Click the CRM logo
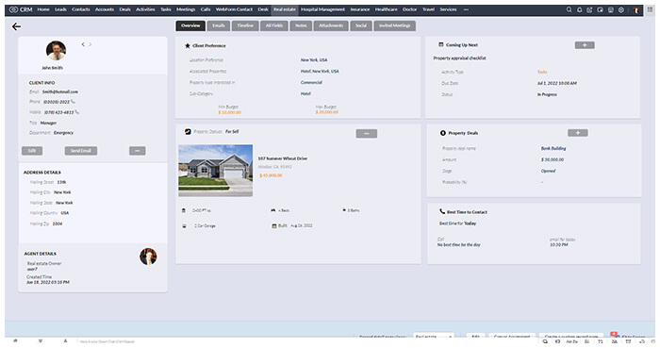Screen dimensions: 660x348 21,9
